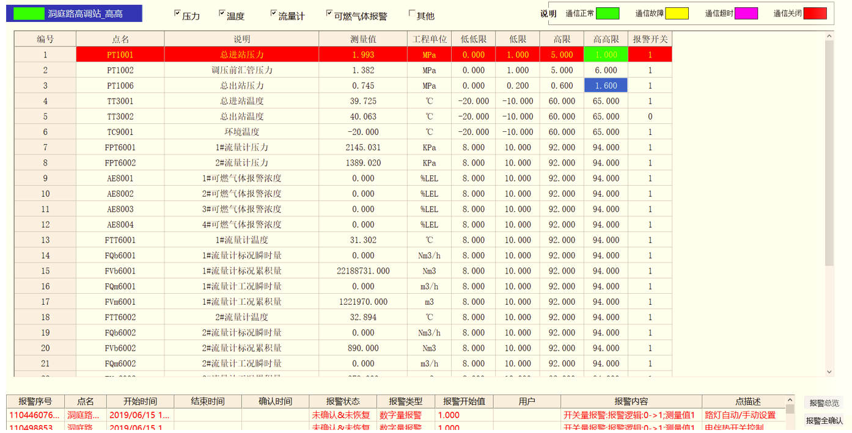Click the 洞庭路高调站_高高 station title
Screen dimensions: 852x433
click(x=86, y=14)
